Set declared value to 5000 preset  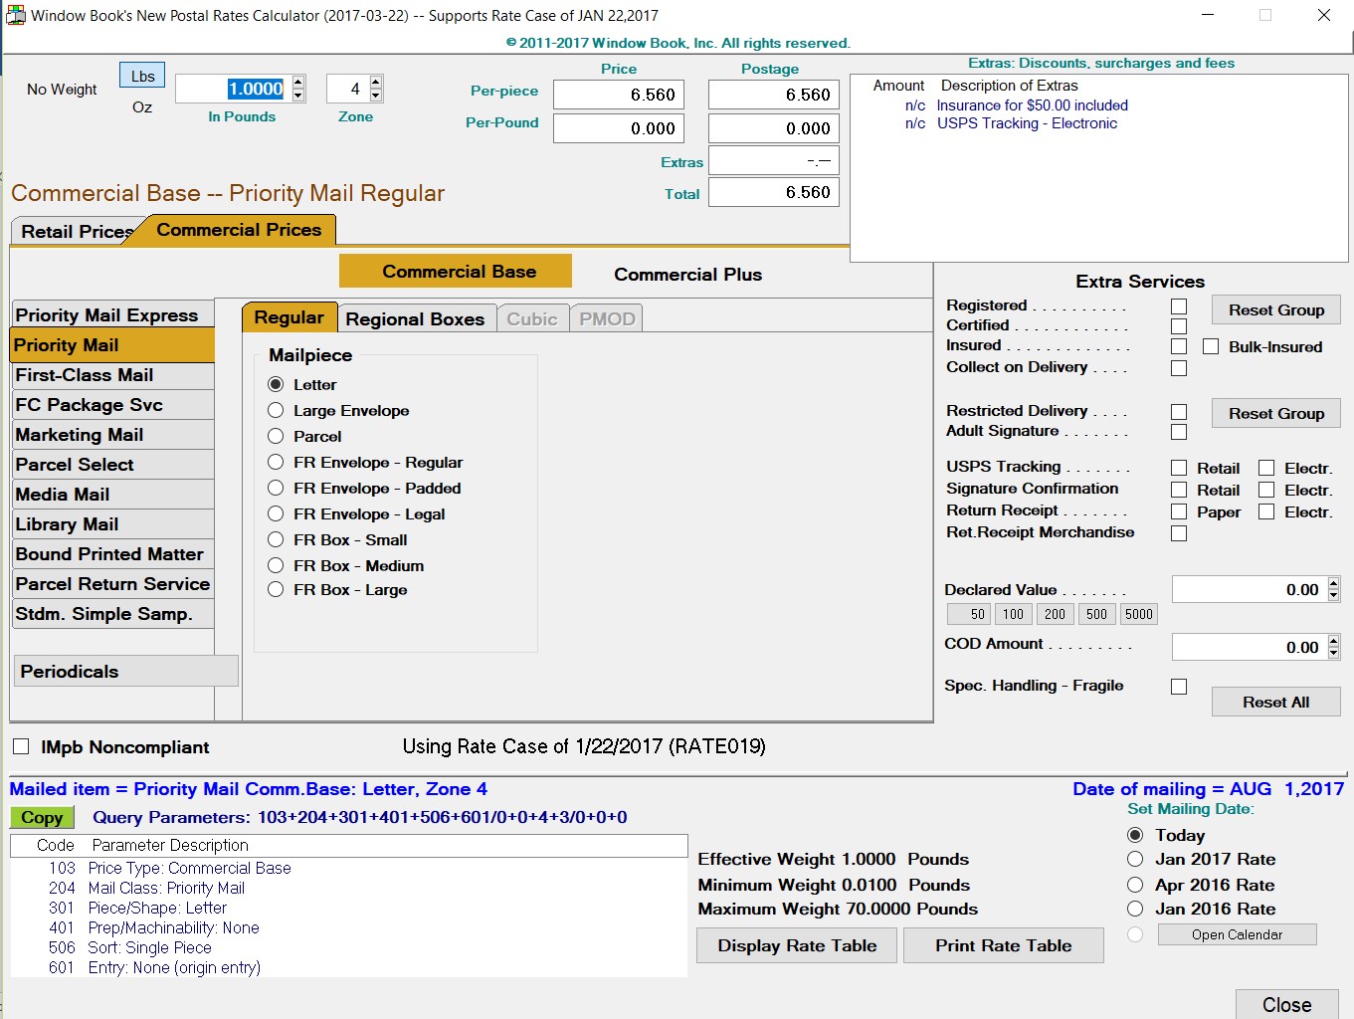[1139, 614]
